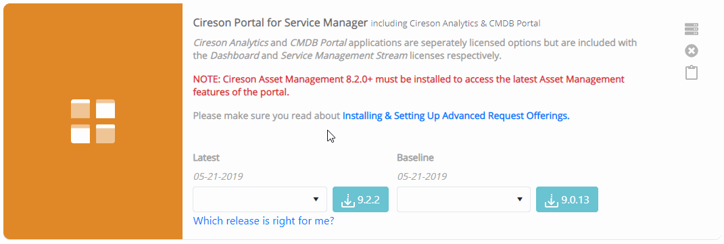The width and height of the screenshot is (724, 244).
Task: Click the 05-21-2019 date under Baseline
Action: pyautogui.click(x=422, y=176)
